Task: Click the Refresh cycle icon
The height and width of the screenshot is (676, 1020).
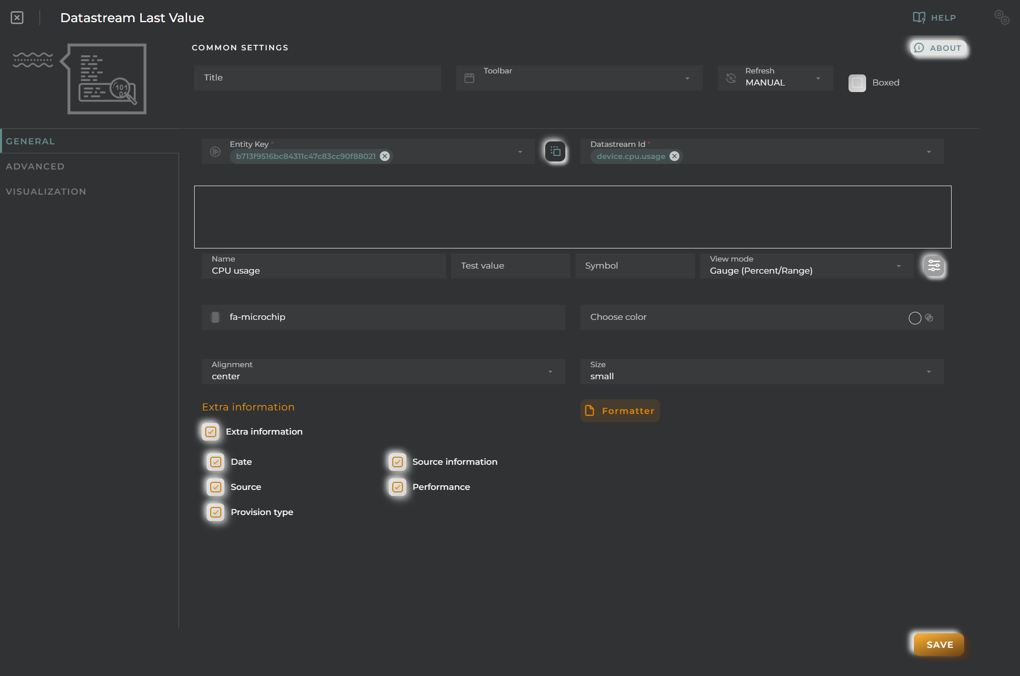Action: point(731,78)
